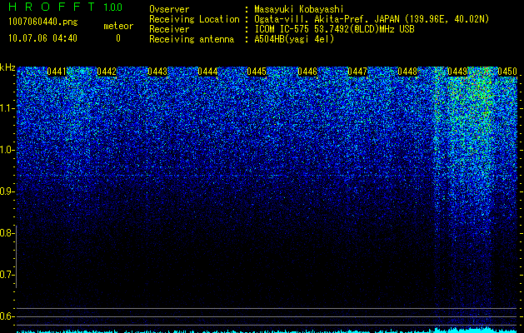Click the name Masayuki Kobayashi
The height and width of the screenshot is (333, 524).
coord(299,9)
